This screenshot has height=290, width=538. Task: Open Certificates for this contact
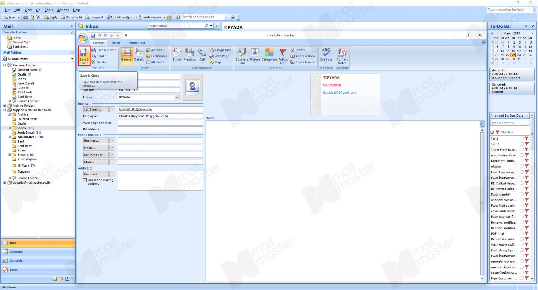pyautogui.click(x=156, y=56)
